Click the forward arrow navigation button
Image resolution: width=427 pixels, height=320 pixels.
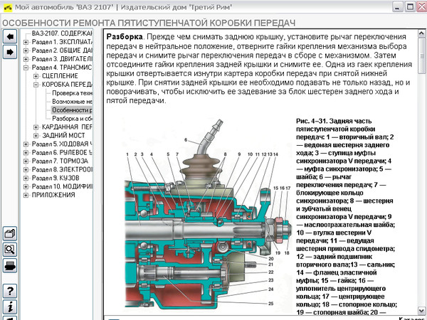[x=10, y=52]
